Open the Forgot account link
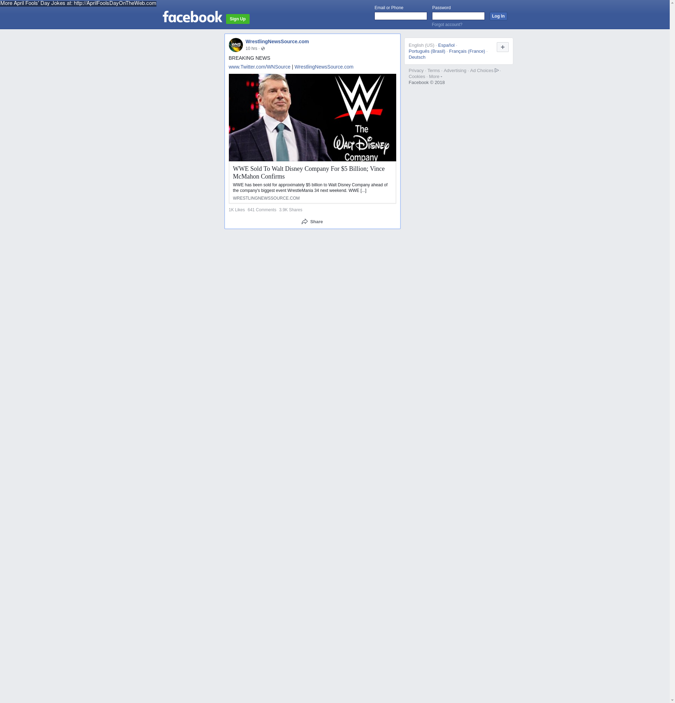The height and width of the screenshot is (703, 675). pos(447,25)
